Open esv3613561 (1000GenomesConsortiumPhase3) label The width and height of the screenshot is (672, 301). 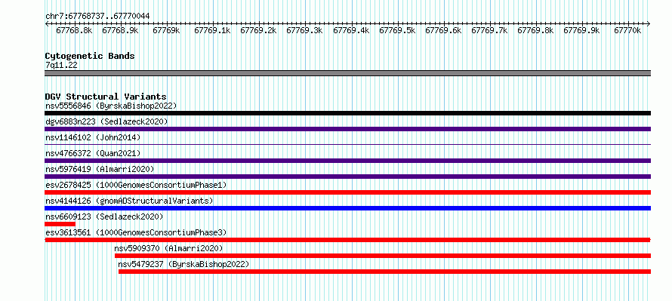[136, 232]
